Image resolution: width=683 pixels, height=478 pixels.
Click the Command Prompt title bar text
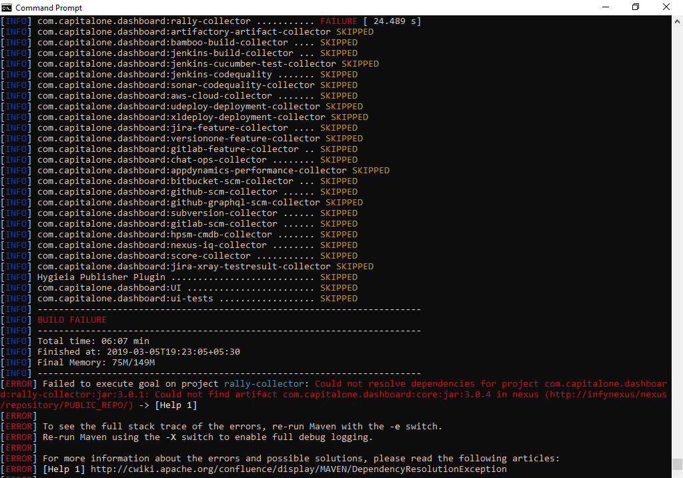(48, 8)
